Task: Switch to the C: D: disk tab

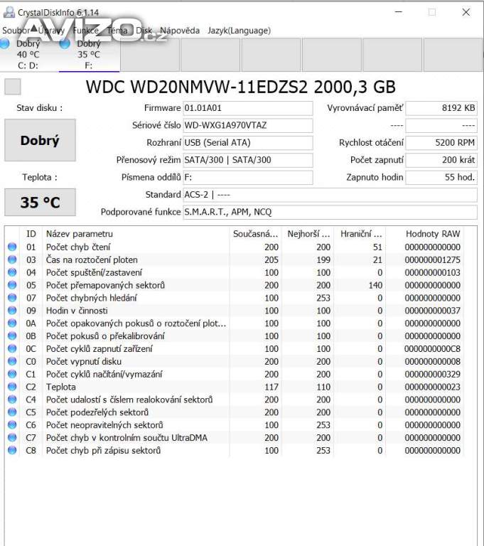Action: point(29,54)
